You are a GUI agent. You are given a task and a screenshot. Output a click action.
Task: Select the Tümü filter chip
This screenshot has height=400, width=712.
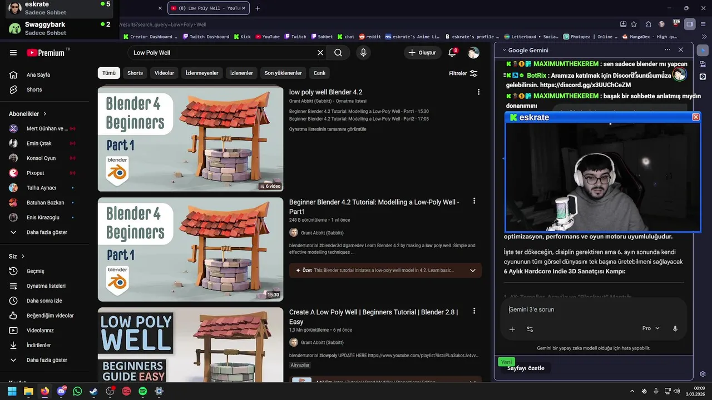pyautogui.click(x=109, y=73)
